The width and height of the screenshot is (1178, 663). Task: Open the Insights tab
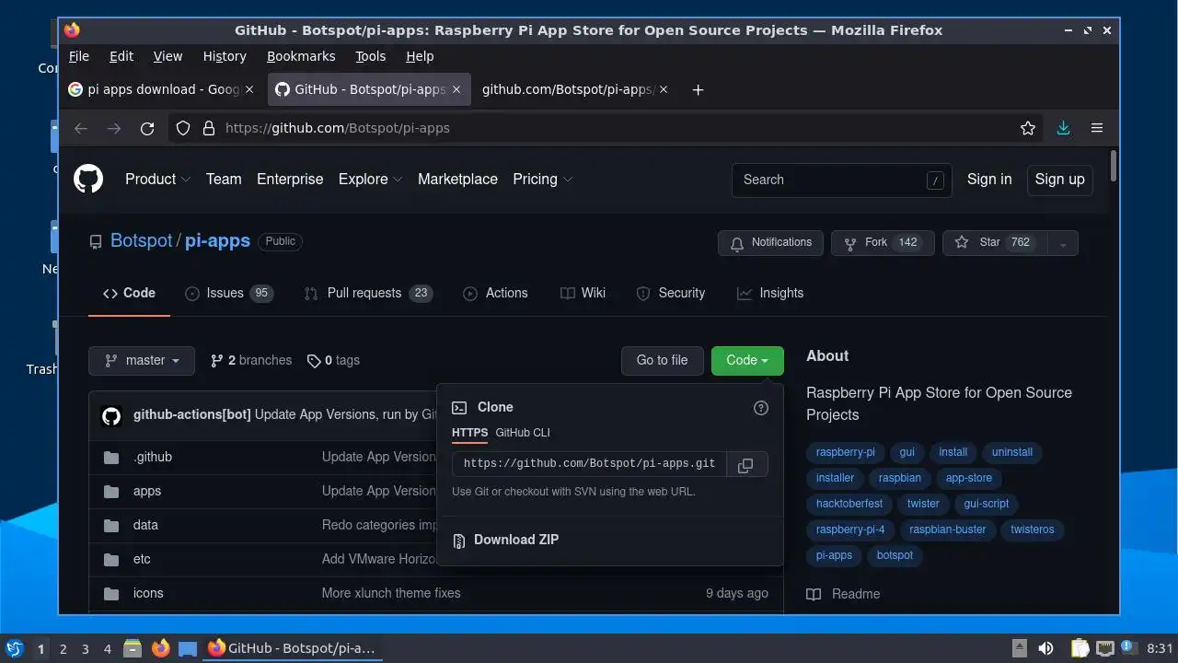click(770, 293)
